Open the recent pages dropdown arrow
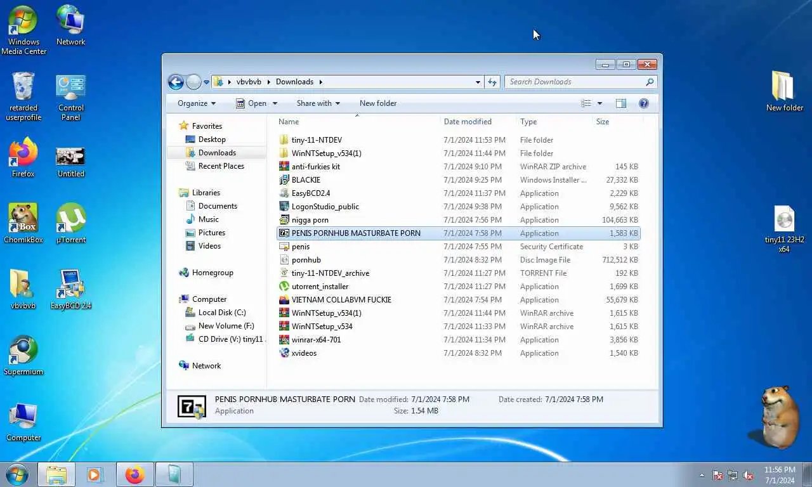Image resolution: width=812 pixels, height=487 pixels. (x=206, y=82)
